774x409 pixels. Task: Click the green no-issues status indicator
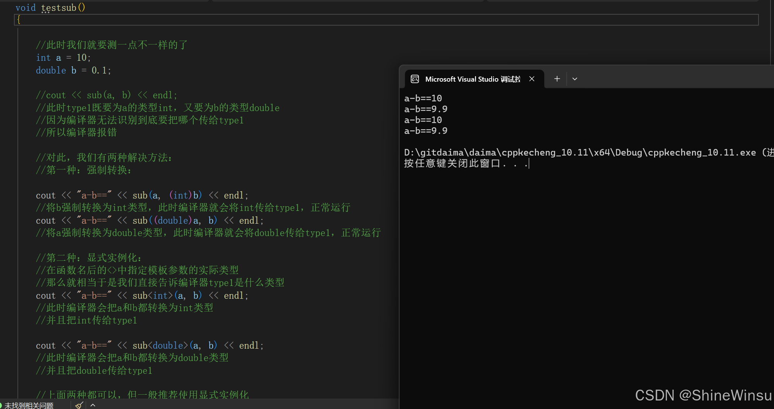[1, 405]
